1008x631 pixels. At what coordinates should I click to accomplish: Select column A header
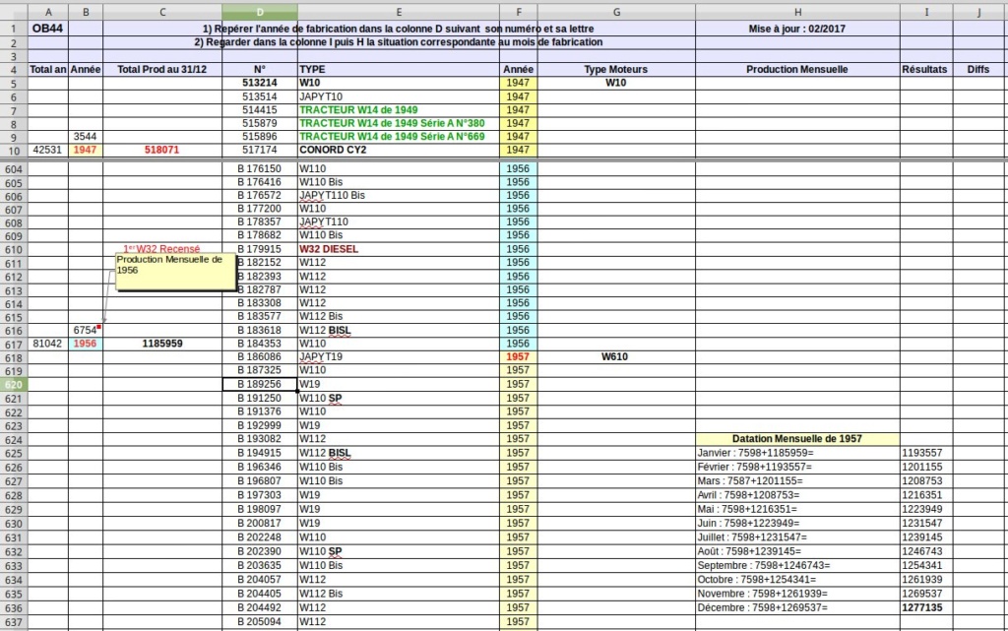point(48,12)
